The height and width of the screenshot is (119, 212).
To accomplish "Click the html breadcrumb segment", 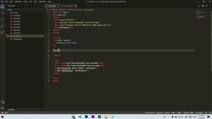I will click(x=63, y=10).
